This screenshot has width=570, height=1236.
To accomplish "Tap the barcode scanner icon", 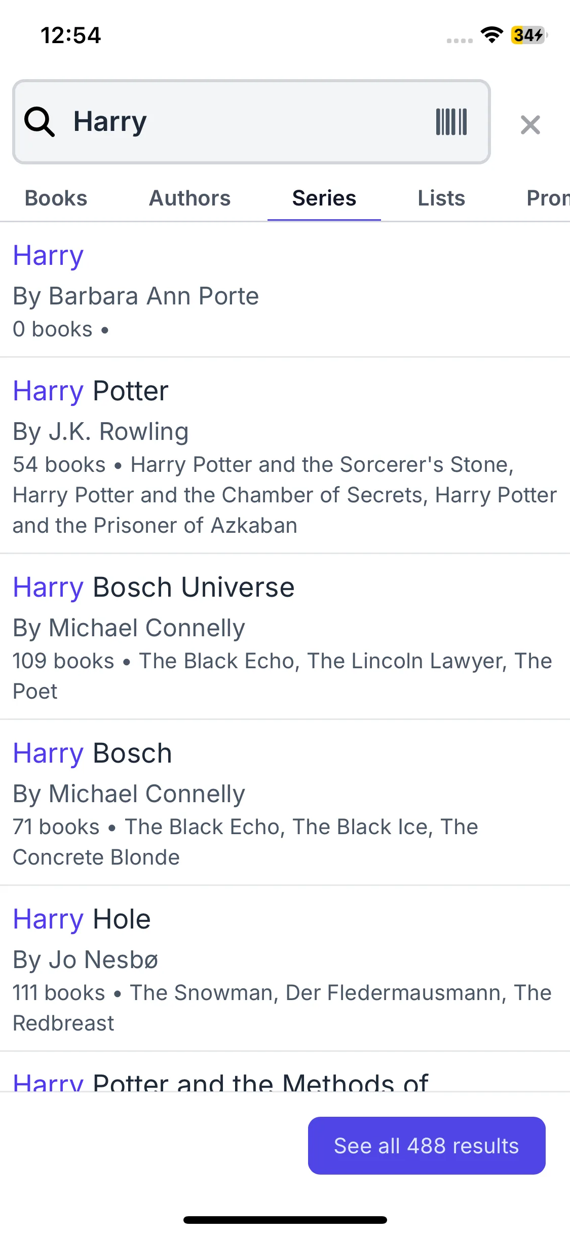I will [x=451, y=122].
